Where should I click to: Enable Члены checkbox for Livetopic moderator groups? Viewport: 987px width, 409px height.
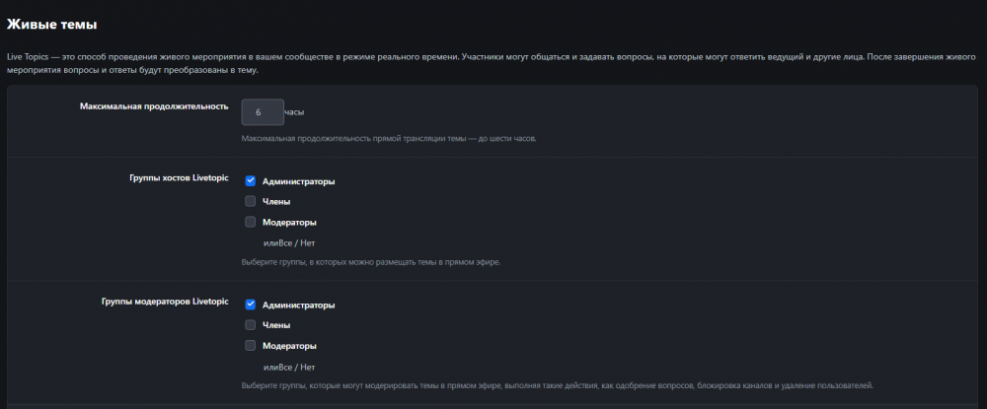click(x=251, y=324)
